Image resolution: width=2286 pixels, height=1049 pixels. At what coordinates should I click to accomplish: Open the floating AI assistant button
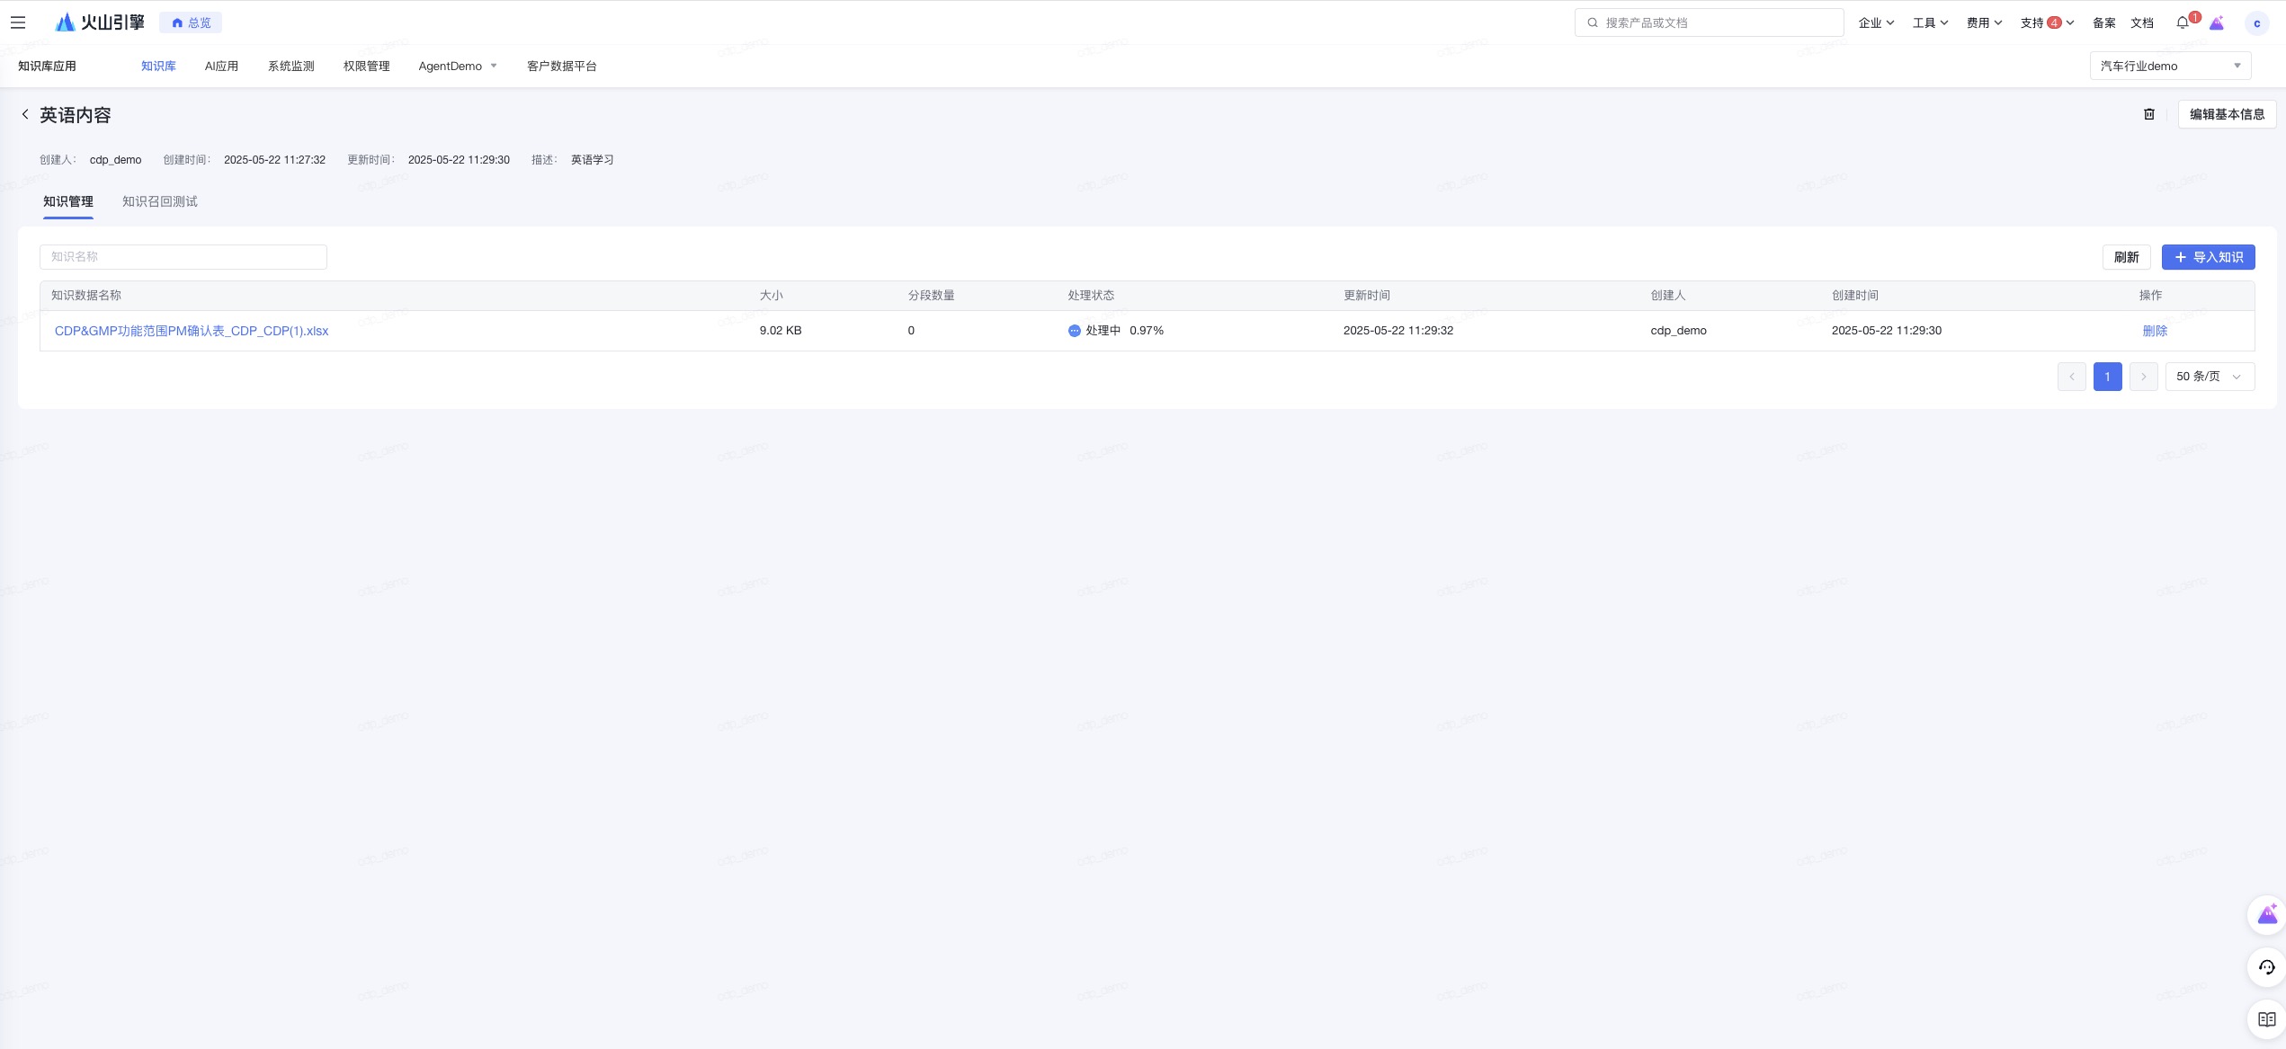(x=2266, y=915)
